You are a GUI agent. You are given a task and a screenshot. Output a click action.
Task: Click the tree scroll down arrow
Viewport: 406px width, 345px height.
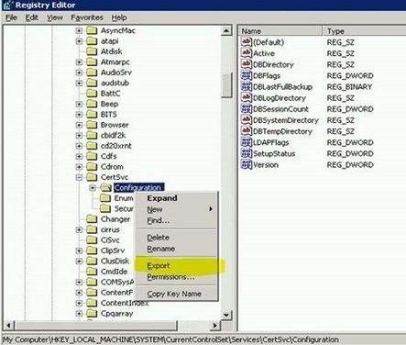226,315
